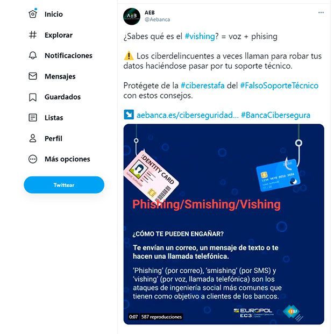
Task: Open the #vishing hashtag link
Action: coord(200,36)
